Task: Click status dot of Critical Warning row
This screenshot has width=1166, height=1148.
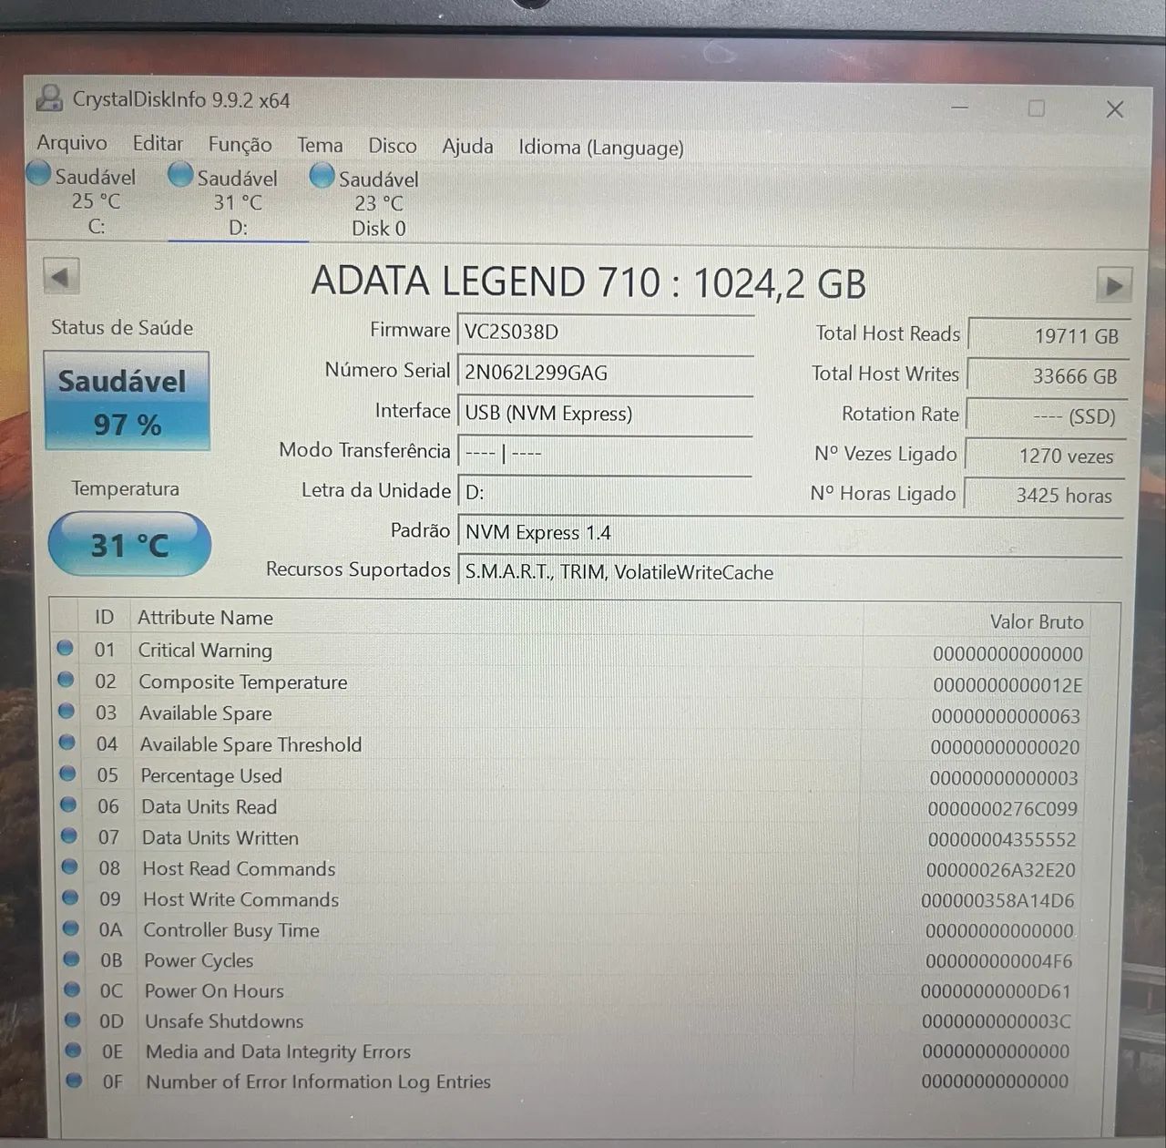Action: pyautogui.click(x=65, y=648)
